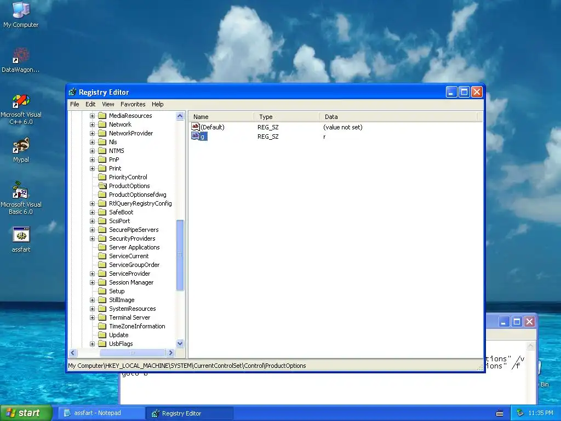Click the open ProductOptions folder icon
The image size is (561, 421).
click(102, 185)
